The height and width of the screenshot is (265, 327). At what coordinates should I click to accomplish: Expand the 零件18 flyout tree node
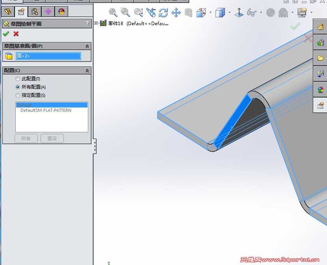click(96, 23)
